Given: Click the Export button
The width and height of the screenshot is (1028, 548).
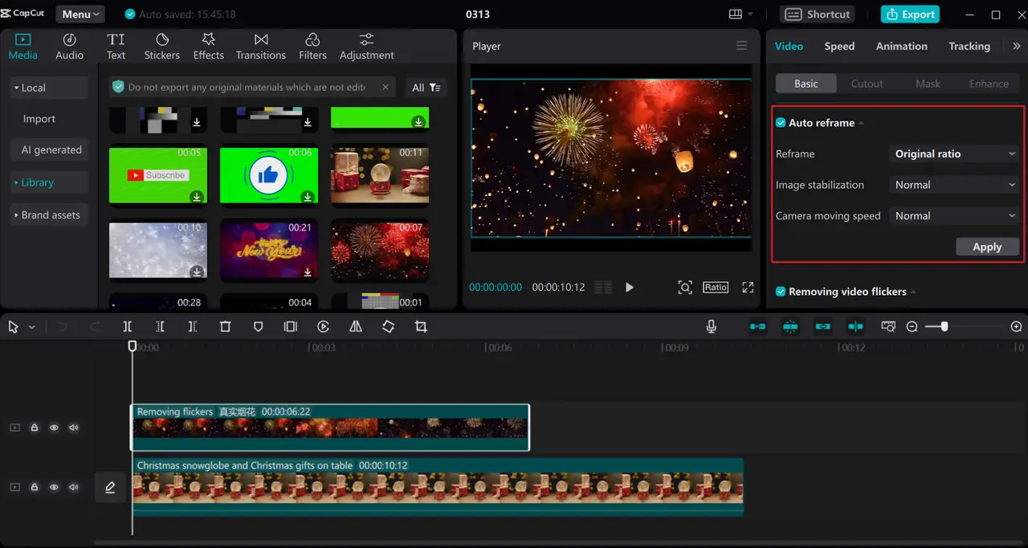Looking at the screenshot, I should tap(910, 14).
